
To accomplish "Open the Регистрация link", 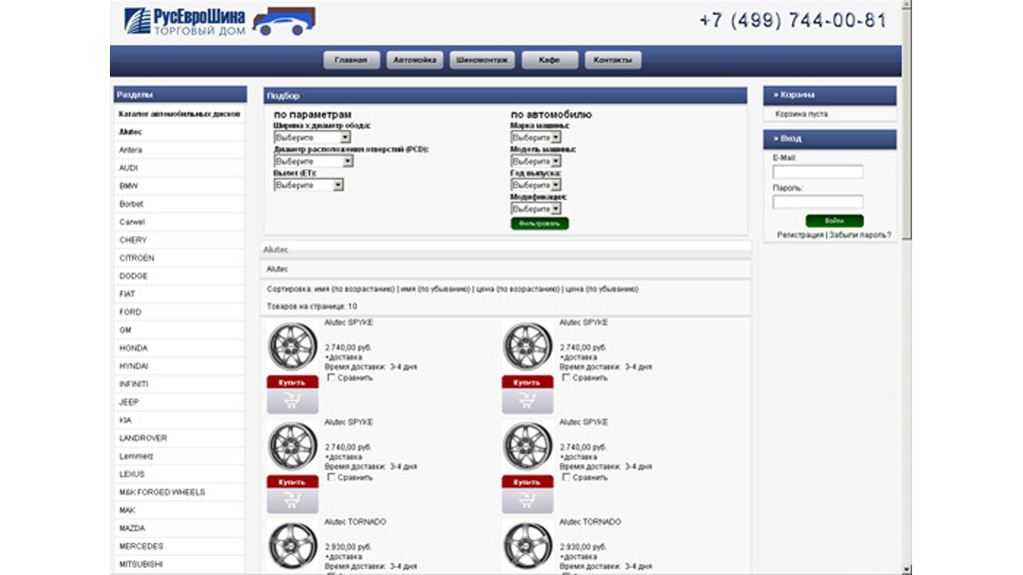I will click(x=800, y=235).
